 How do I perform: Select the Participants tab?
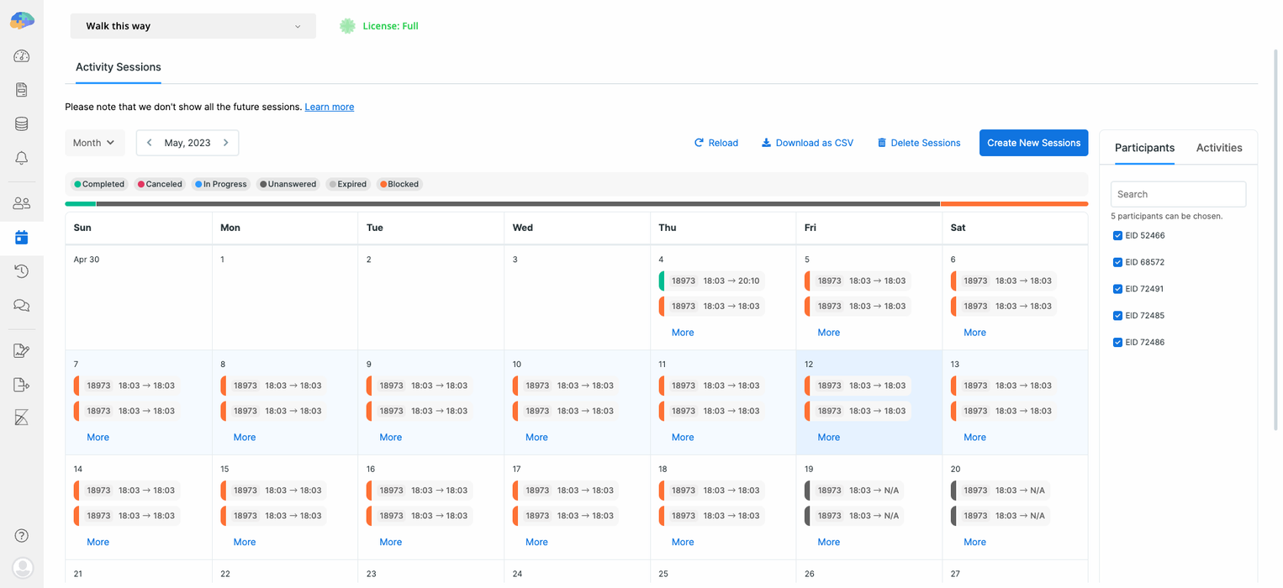click(1143, 147)
